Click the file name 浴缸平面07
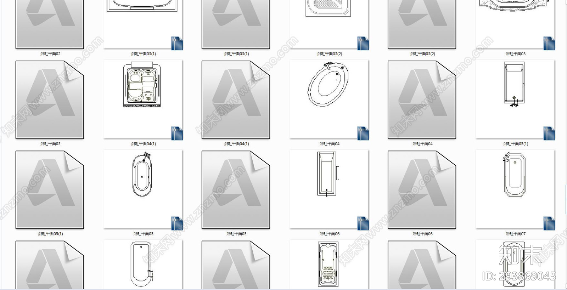Screen dimensions: 567x290 (x=516, y=234)
